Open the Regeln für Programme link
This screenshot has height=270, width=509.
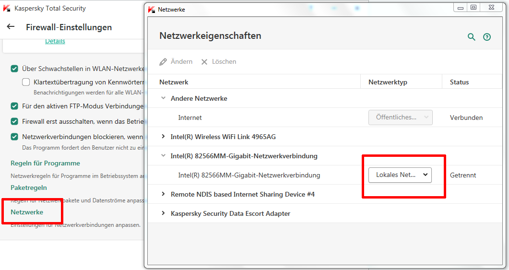(45, 163)
